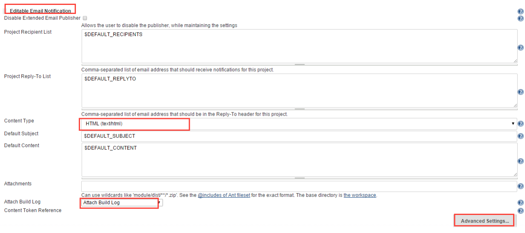
Task: Open help icon for Disable Extended Email Publisher
Action: point(520,18)
